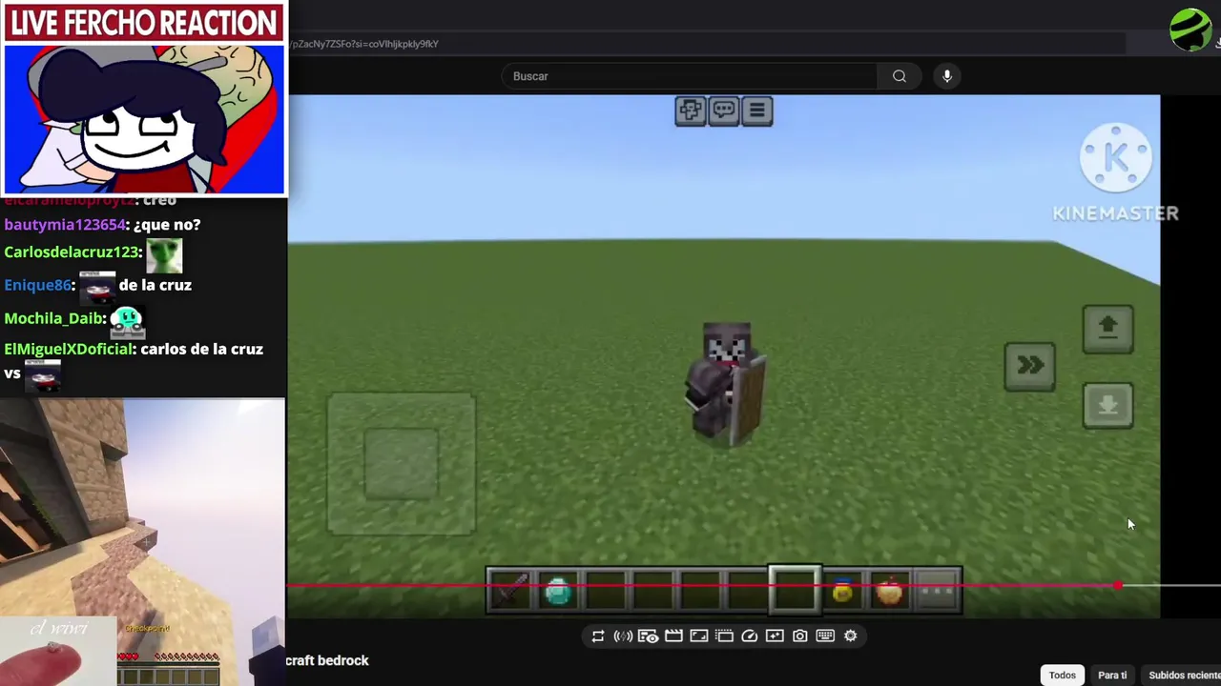
Task: Click the Live Fercho Reaction cartoon avatar
Action: pyautogui.click(x=143, y=117)
